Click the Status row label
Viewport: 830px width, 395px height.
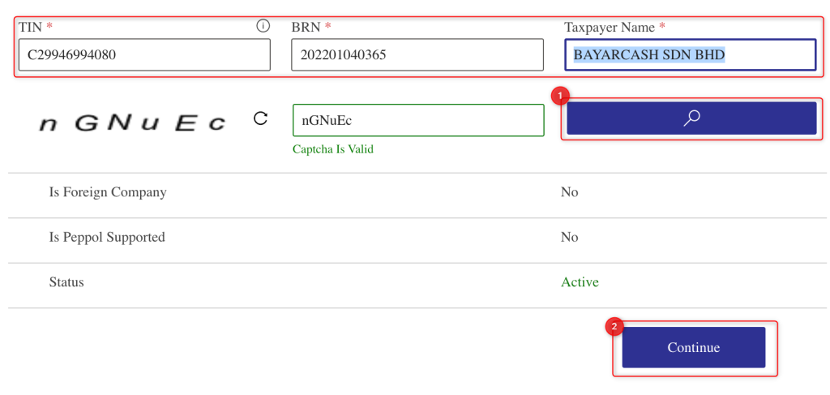[66, 281]
